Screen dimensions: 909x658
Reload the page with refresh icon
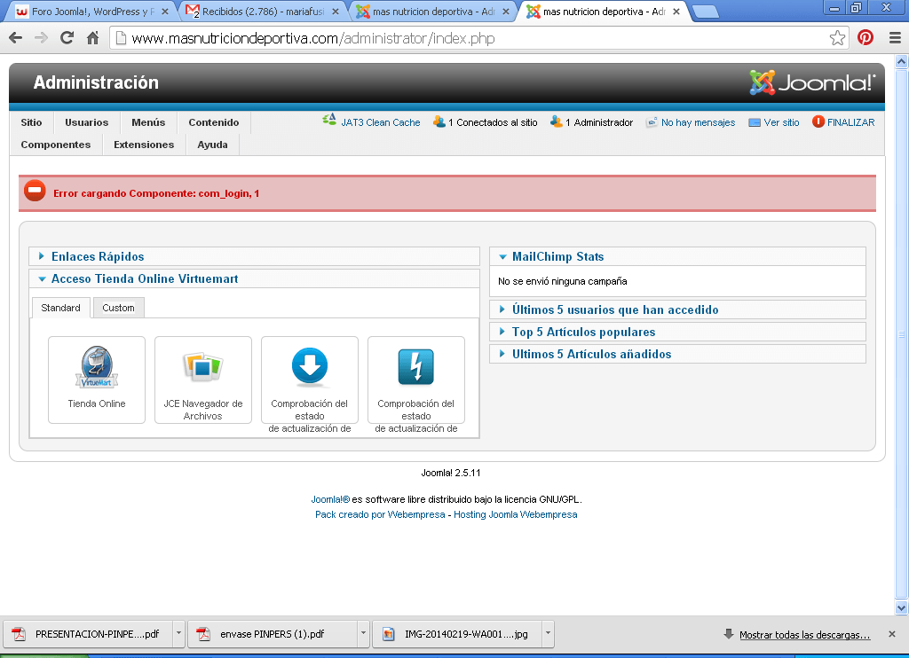67,38
